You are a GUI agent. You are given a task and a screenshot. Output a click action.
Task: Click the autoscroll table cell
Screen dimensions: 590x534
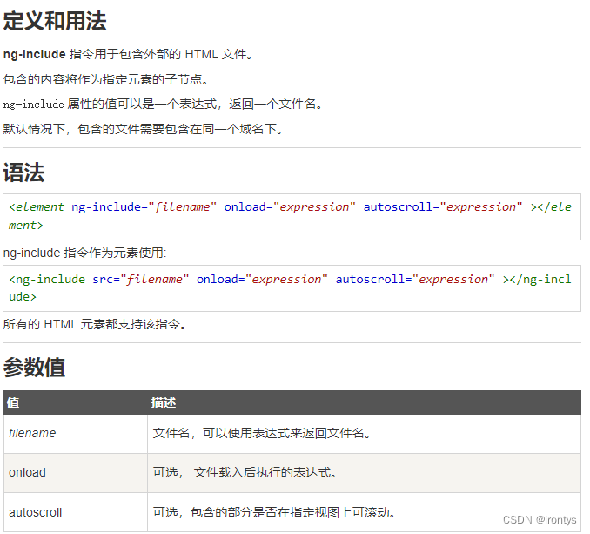[75, 512]
